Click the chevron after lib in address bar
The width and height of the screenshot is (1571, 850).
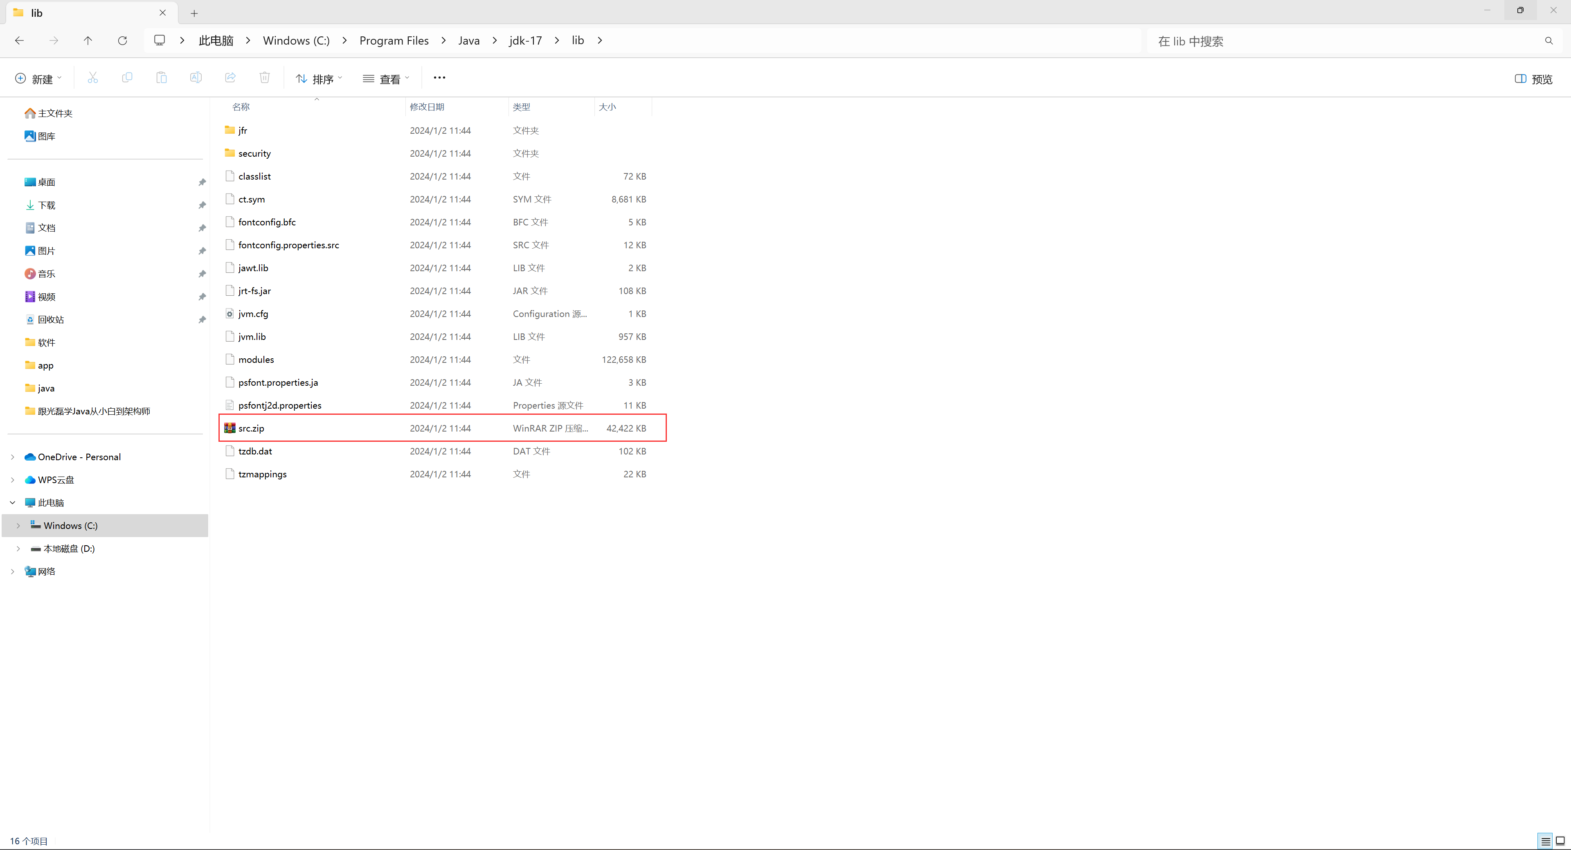(600, 40)
